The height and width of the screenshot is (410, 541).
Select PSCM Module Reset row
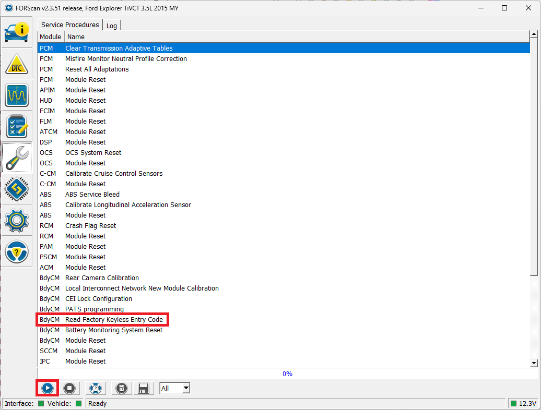284,257
